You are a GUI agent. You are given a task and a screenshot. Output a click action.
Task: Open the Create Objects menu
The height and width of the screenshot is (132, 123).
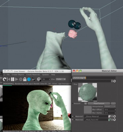pos(18,75)
